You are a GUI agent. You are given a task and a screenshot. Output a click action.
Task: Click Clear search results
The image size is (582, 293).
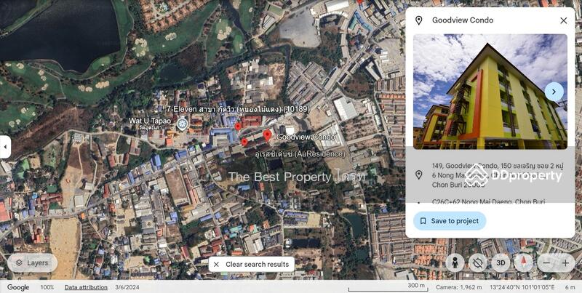tap(252, 265)
